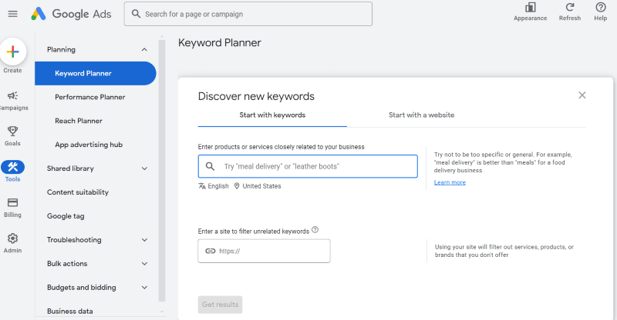Switch to Start with a website tab
Image resolution: width=617 pixels, height=320 pixels.
[x=421, y=115]
